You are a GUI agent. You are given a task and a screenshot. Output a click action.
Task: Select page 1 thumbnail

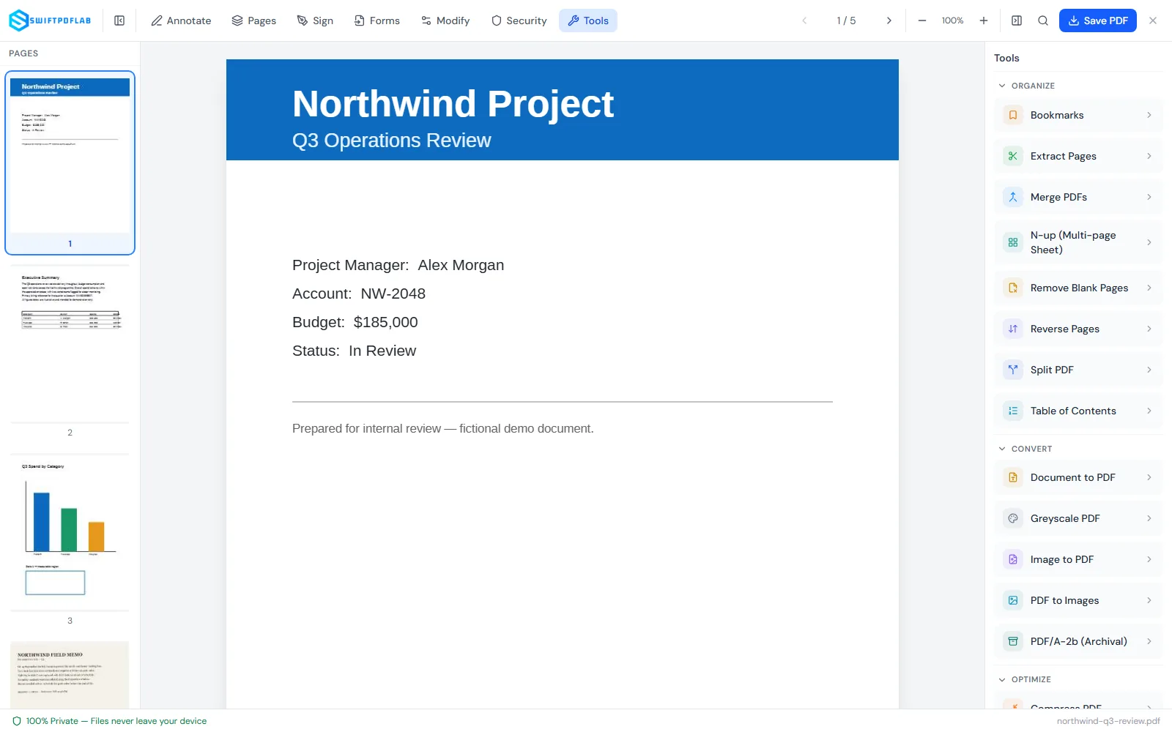pyautogui.click(x=70, y=163)
